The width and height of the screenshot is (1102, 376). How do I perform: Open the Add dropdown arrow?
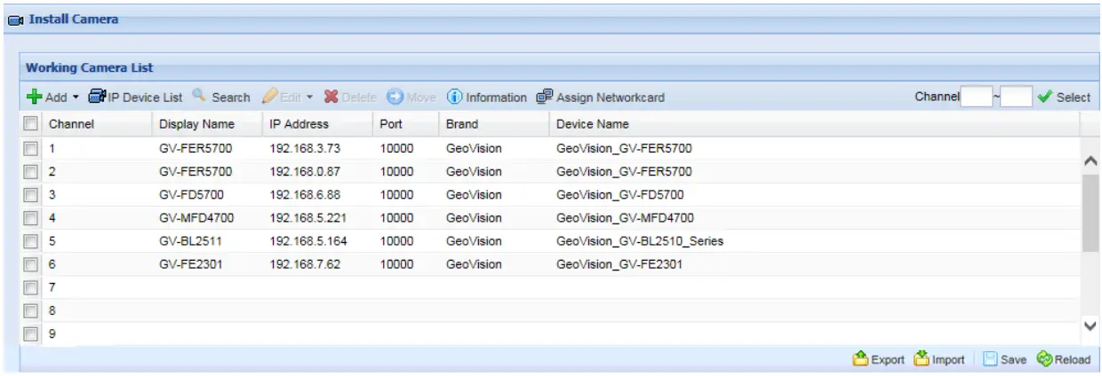[x=76, y=98]
